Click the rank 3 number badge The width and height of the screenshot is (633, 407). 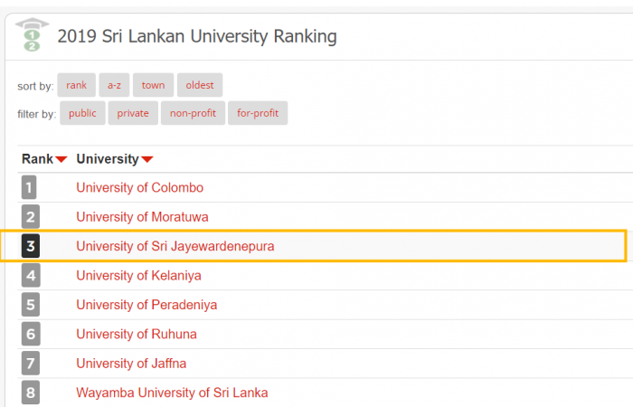(x=30, y=246)
